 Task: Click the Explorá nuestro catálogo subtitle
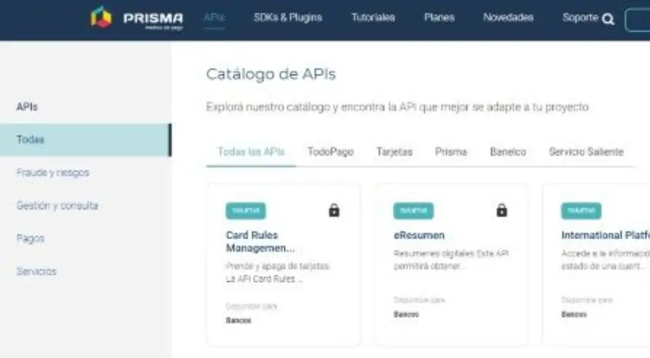(397, 107)
